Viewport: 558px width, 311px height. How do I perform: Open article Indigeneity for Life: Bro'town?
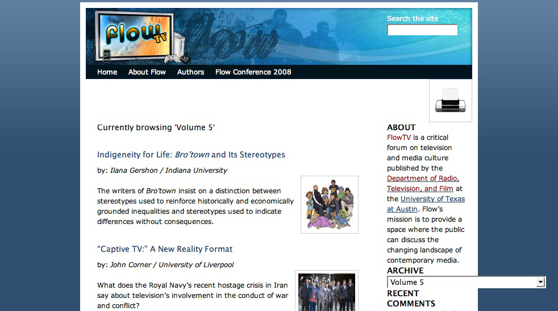191,155
